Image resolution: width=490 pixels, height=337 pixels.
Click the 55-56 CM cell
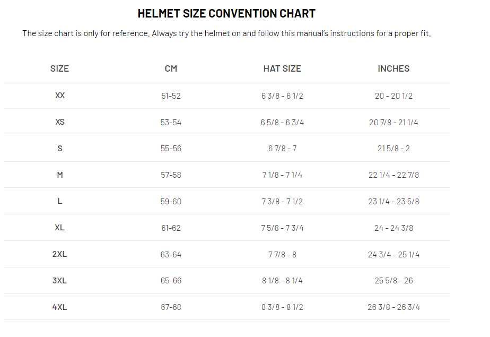pos(171,149)
